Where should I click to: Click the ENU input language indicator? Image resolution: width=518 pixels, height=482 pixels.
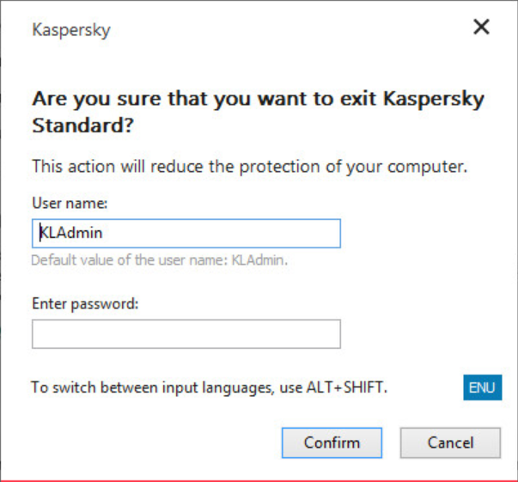pos(482,387)
